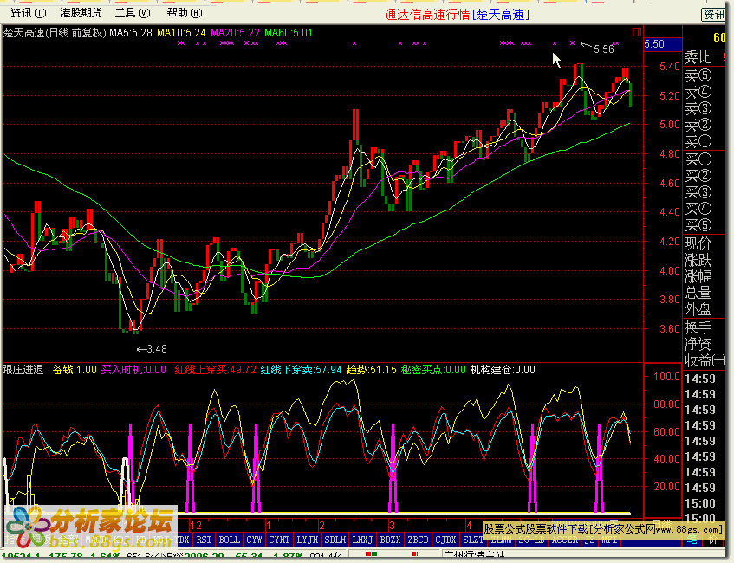Switch to the CYW indicator tab
Screen dimensions: 734x563
[254, 540]
